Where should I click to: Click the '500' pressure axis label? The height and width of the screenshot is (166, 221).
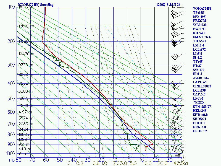(11, 98)
